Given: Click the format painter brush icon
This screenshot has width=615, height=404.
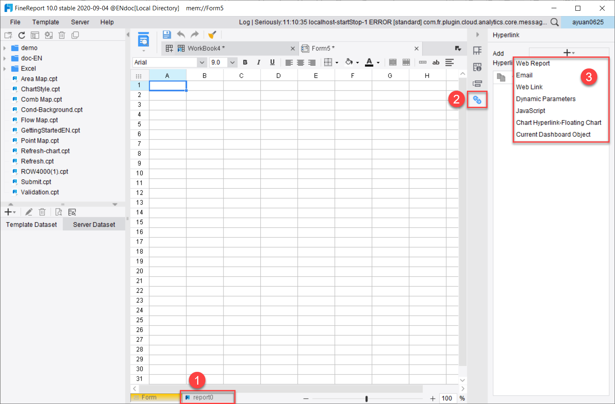Looking at the screenshot, I should (x=212, y=35).
